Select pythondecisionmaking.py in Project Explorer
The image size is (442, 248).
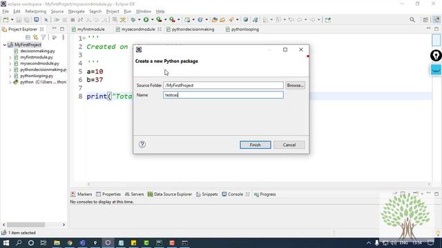click(43, 70)
